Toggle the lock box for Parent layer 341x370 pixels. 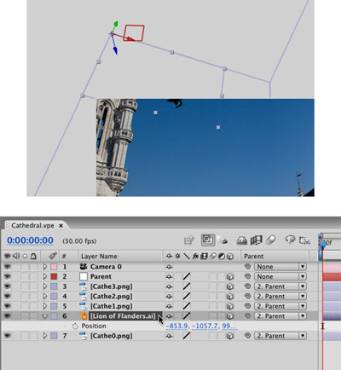pos(33,276)
